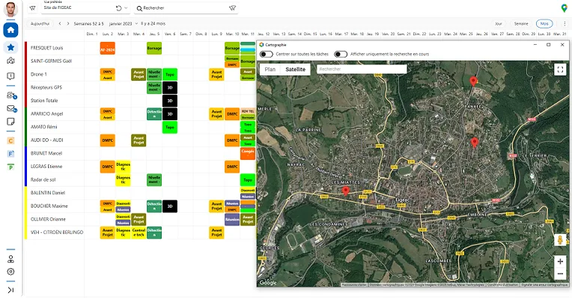Open the janvier 2023 month dropdown
The image size is (572, 298).
[x=124, y=24]
